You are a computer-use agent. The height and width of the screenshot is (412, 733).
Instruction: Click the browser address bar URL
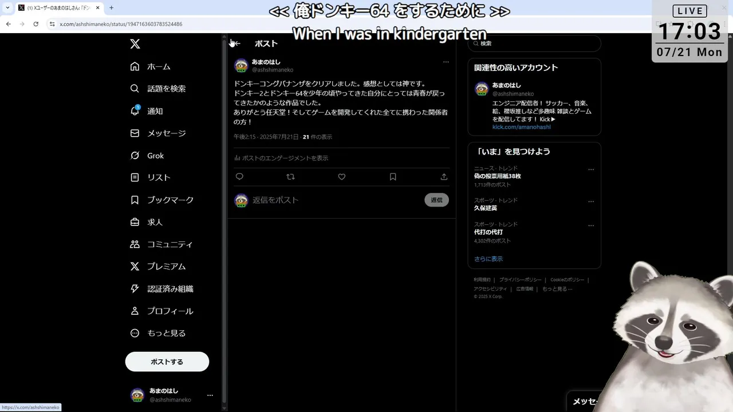(121, 24)
